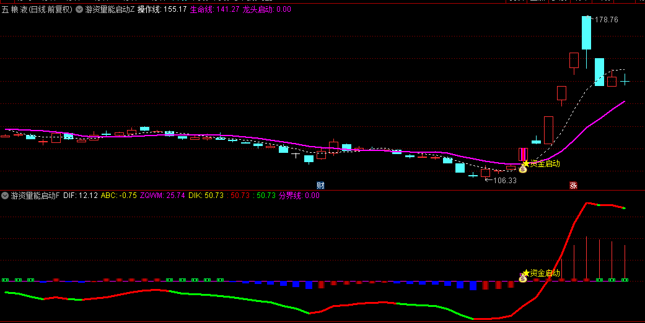Click the 涨 marker on the timeline
The height and width of the screenshot is (323, 645).
click(x=573, y=186)
